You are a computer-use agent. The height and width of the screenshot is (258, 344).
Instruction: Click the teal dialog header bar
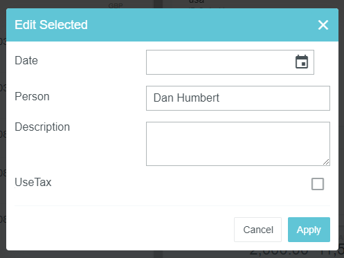[x=172, y=25]
